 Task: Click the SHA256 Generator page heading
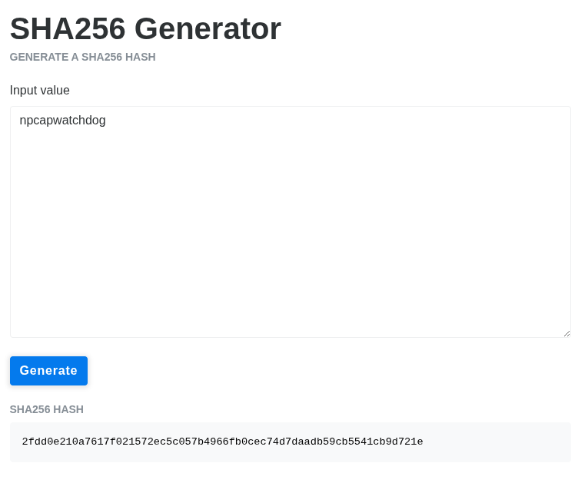point(145,29)
